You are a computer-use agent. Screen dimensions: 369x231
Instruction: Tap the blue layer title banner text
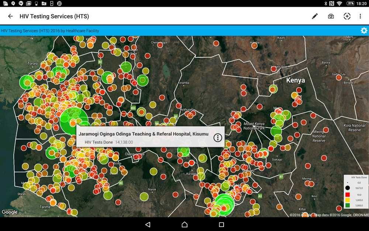[50, 31]
